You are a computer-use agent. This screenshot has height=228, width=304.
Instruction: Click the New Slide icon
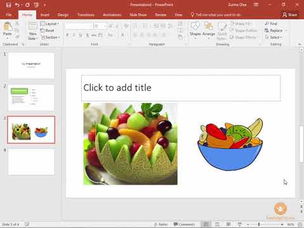click(33, 26)
